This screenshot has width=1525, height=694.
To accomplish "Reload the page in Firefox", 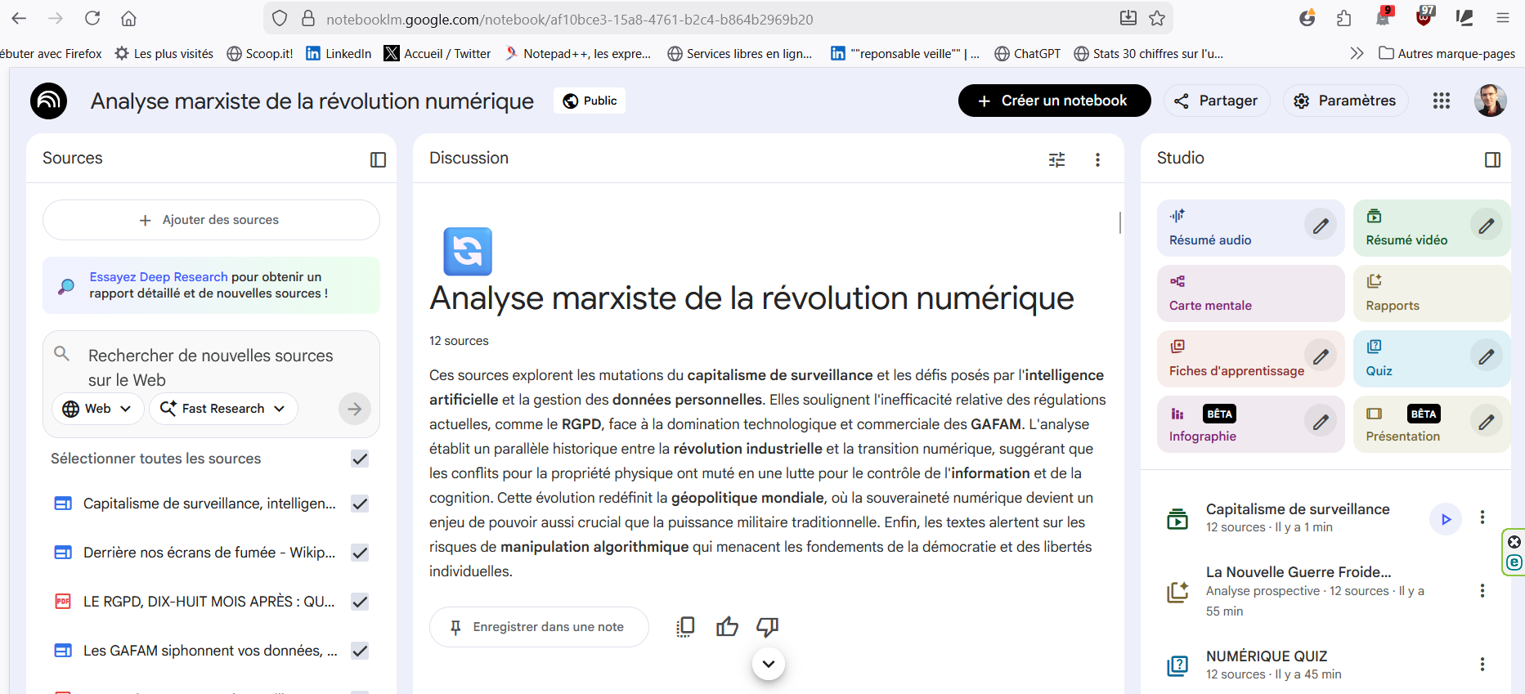I will pos(92,18).
